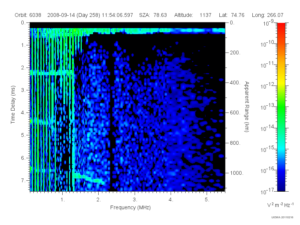Image resolution: width=300 pixels, height=225 pixels.
Task: Click the '600.' apparent range tick label
Action: 235,113
